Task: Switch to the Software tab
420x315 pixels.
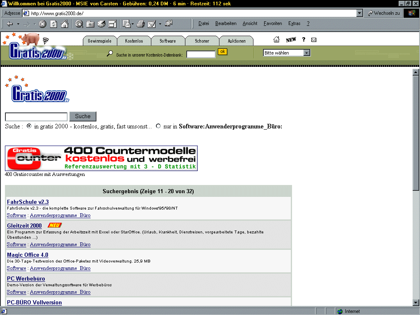Action: point(168,41)
